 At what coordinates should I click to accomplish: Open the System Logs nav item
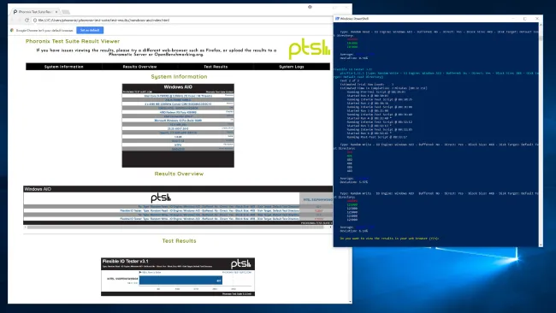point(292,67)
